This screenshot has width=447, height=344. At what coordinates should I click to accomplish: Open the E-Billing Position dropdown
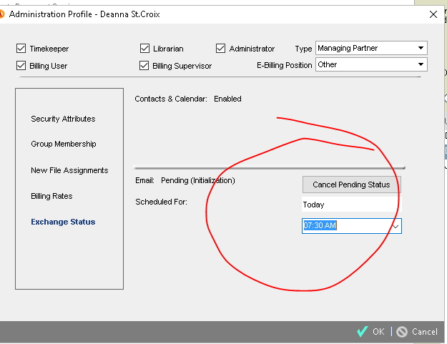pyautogui.click(x=371, y=64)
